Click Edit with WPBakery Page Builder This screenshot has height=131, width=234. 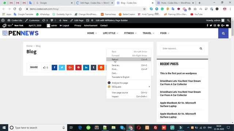(x=112, y=20)
